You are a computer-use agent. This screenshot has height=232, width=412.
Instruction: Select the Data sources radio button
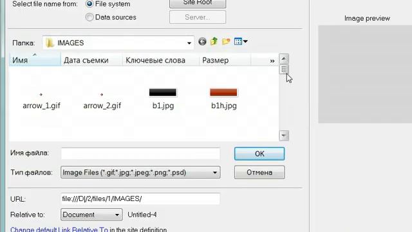tap(89, 17)
